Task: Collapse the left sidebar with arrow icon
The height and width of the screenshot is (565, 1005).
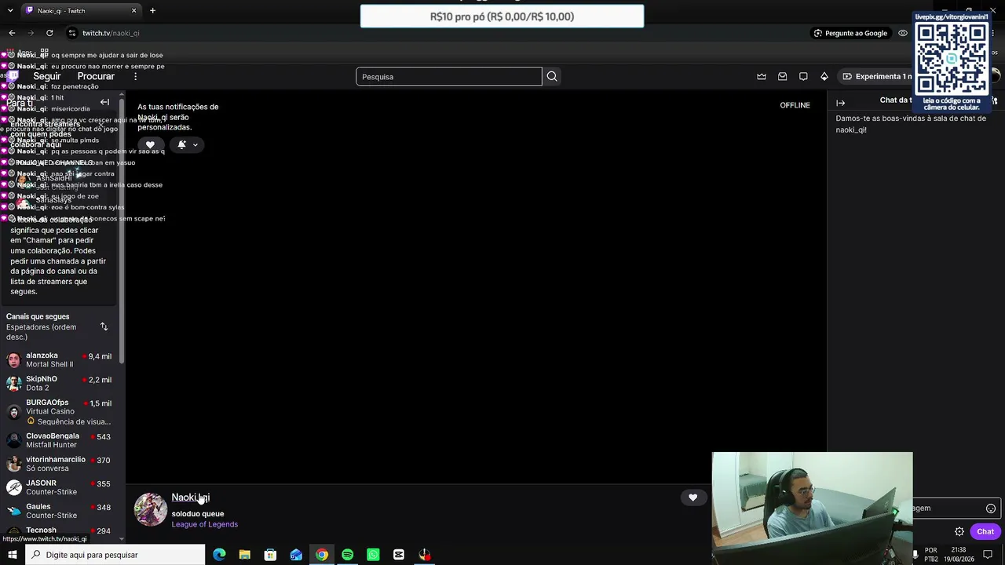Action: point(104,102)
